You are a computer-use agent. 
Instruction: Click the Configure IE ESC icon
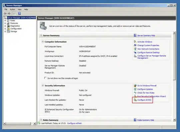tap(135, 100)
